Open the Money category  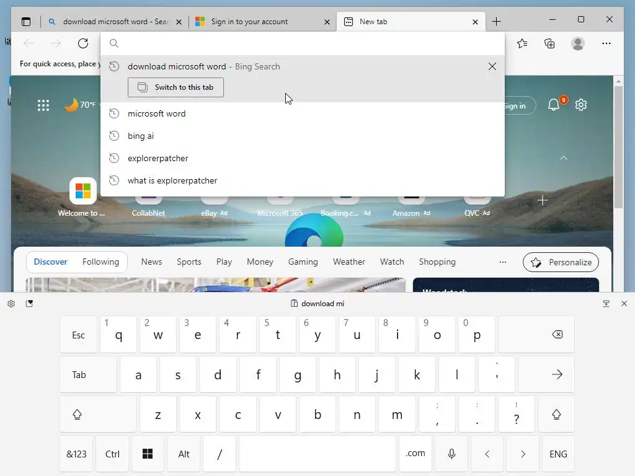[260, 262]
